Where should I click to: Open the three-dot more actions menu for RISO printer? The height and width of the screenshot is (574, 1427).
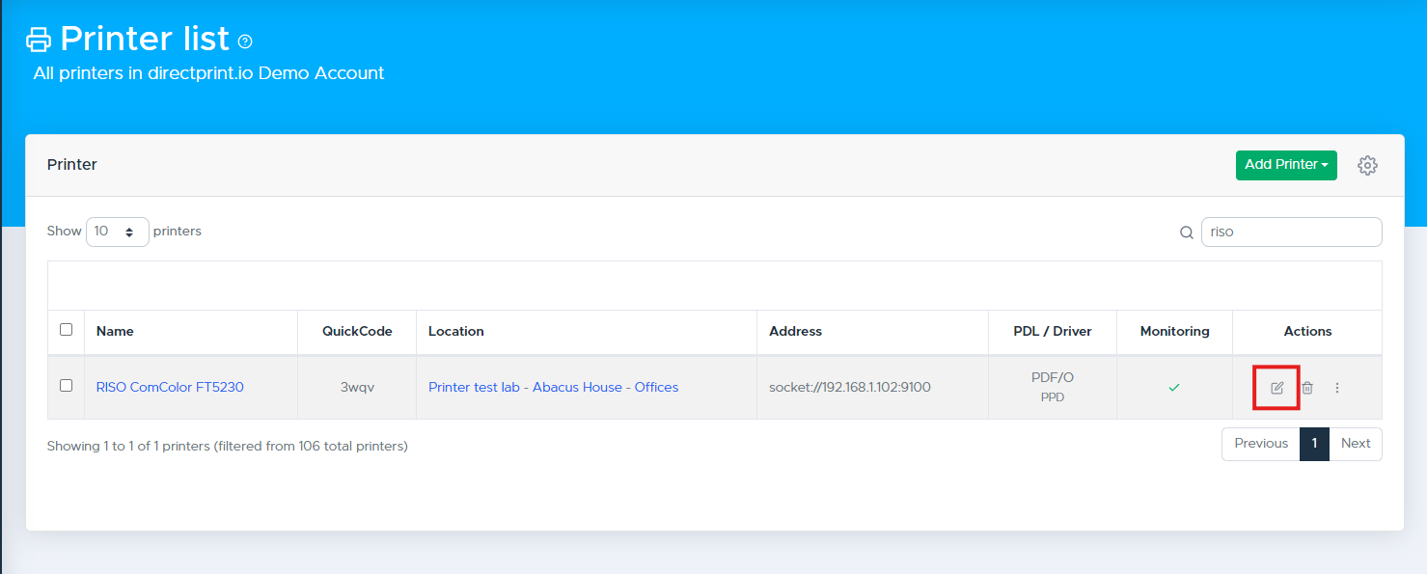(1337, 388)
